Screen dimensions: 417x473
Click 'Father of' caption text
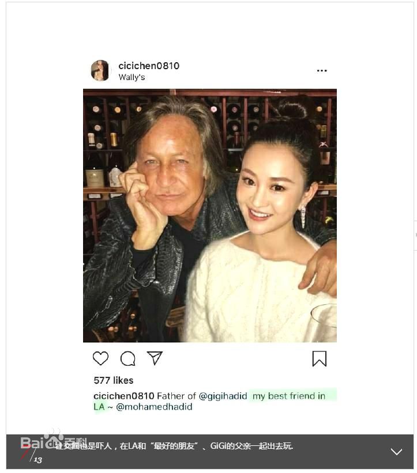[176, 396]
